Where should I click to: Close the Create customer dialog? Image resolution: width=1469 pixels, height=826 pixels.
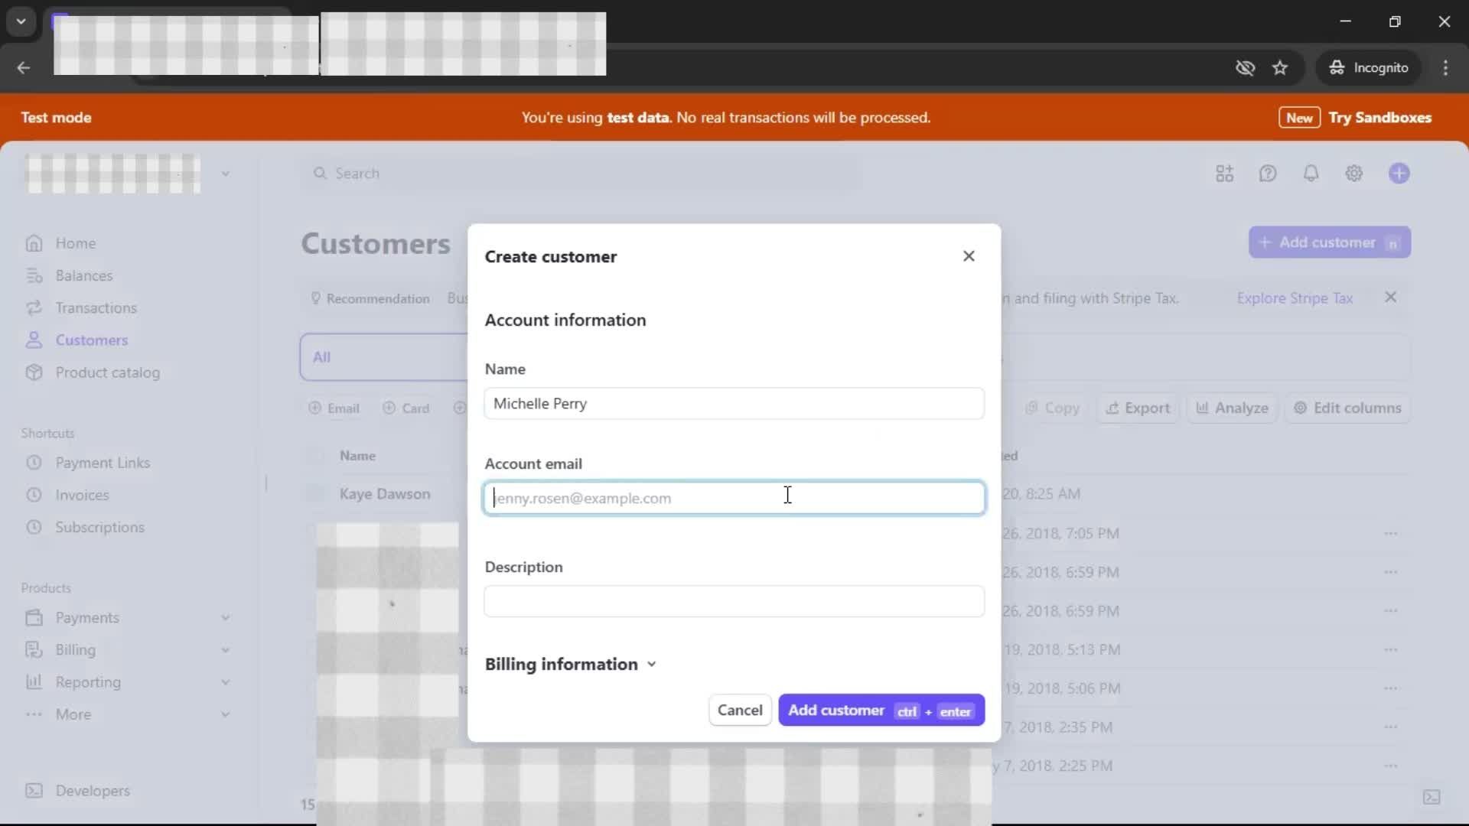point(969,256)
